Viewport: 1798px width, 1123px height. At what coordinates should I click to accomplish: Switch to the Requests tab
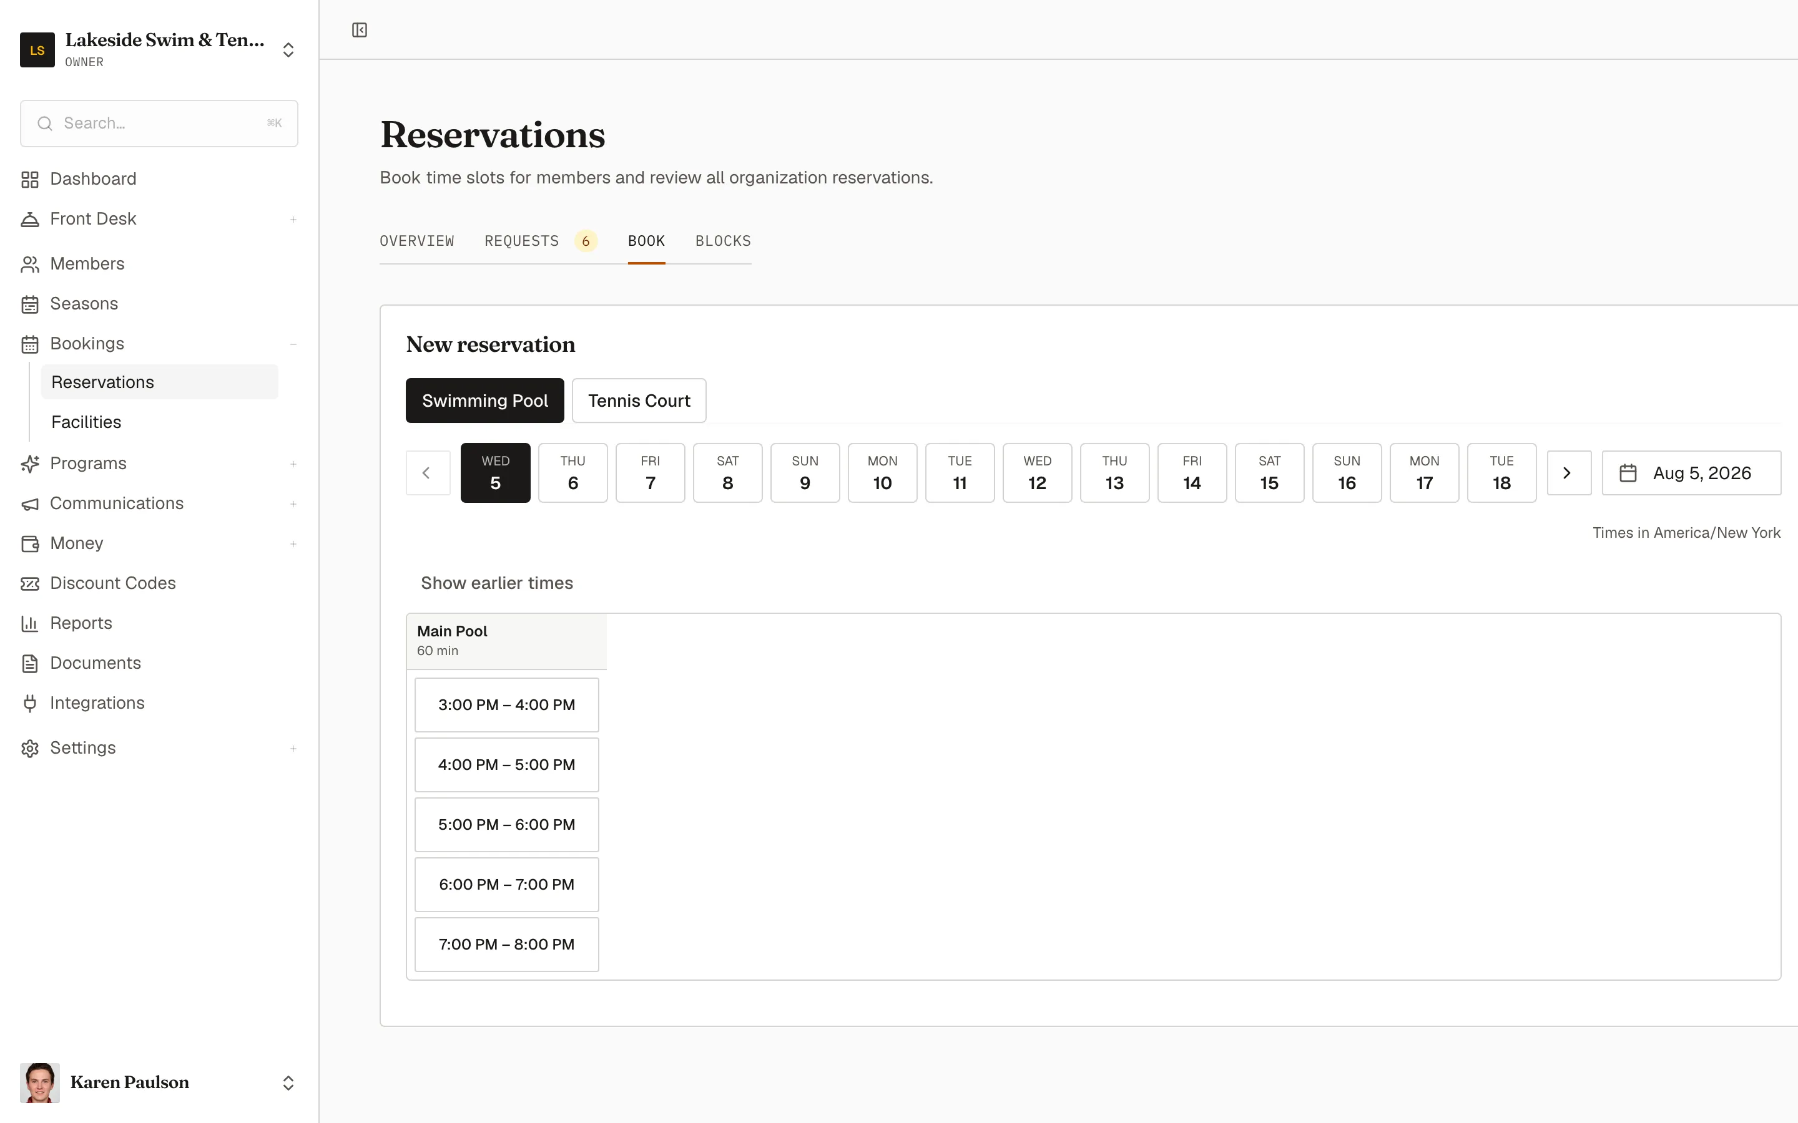pyautogui.click(x=521, y=241)
